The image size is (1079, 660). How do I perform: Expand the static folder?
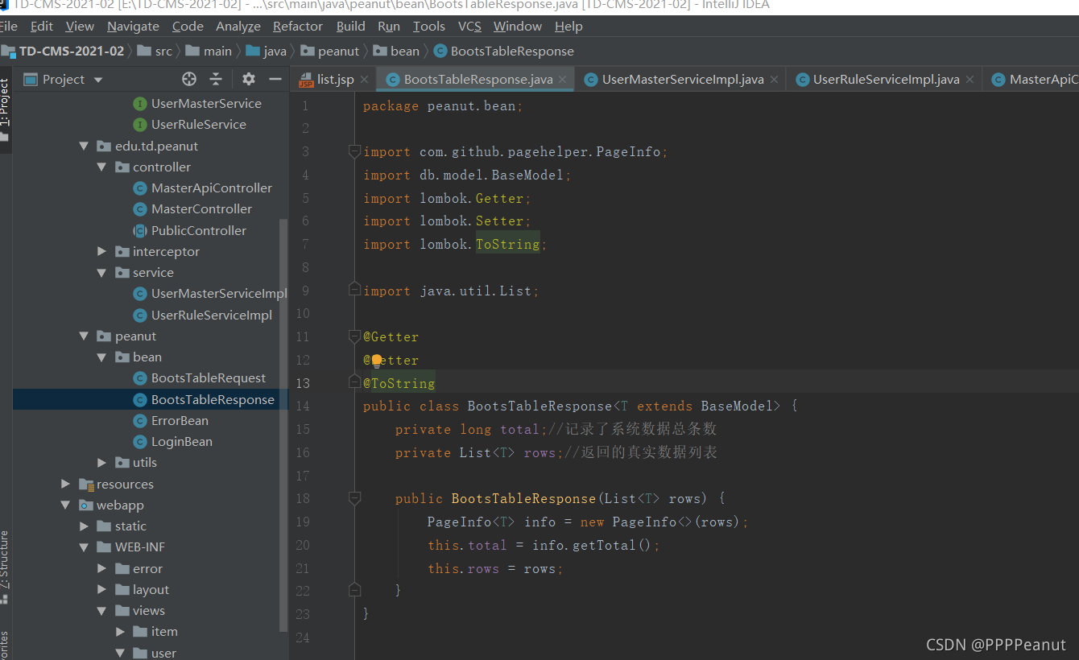tap(84, 526)
